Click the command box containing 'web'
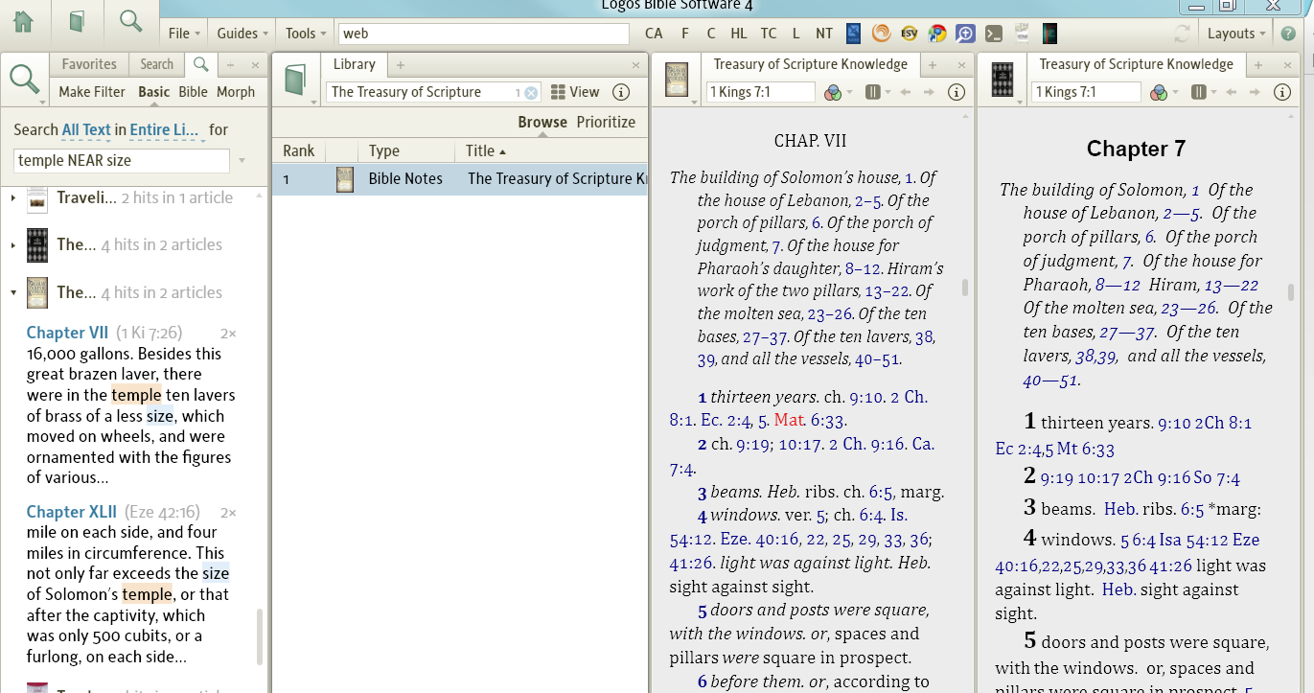 (x=484, y=34)
